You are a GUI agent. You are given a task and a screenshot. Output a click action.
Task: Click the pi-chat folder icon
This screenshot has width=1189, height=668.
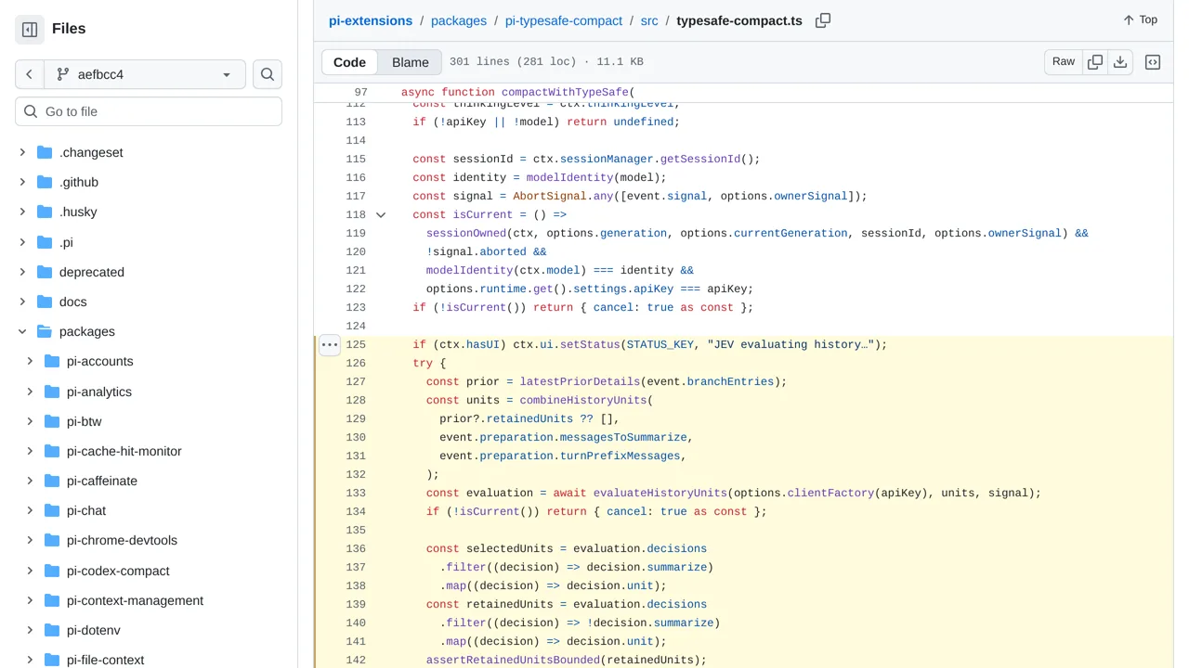tap(52, 510)
